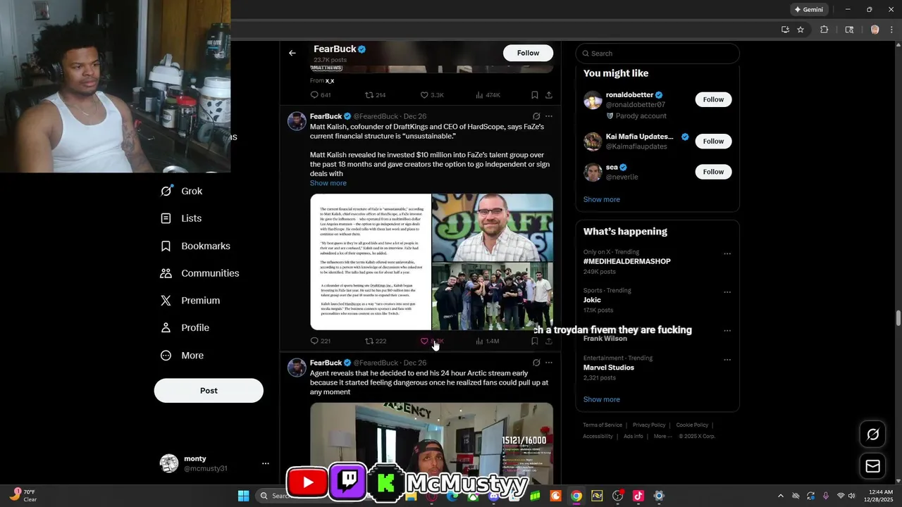The width and height of the screenshot is (902, 507).
Task: Open the group photo image
Action: coord(493,296)
